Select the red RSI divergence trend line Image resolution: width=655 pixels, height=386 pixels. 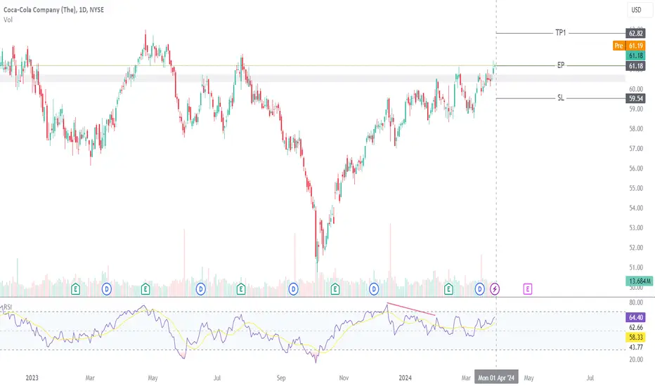(x=411, y=309)
